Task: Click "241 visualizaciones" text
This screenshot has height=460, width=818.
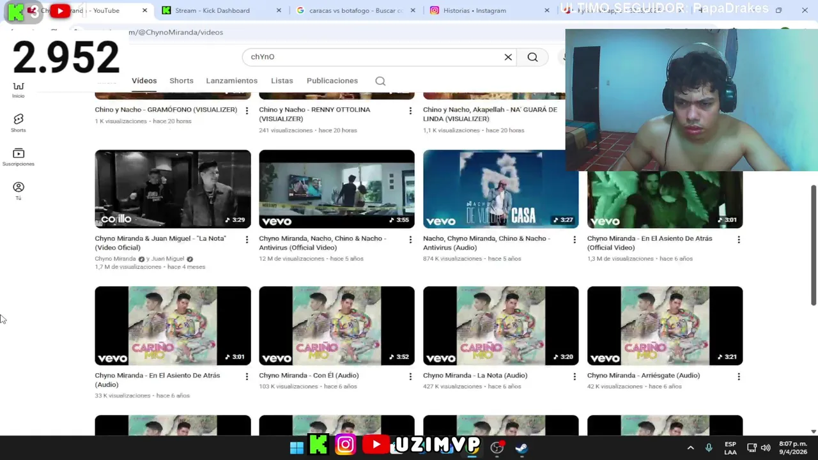Action: tap(286, 130)
